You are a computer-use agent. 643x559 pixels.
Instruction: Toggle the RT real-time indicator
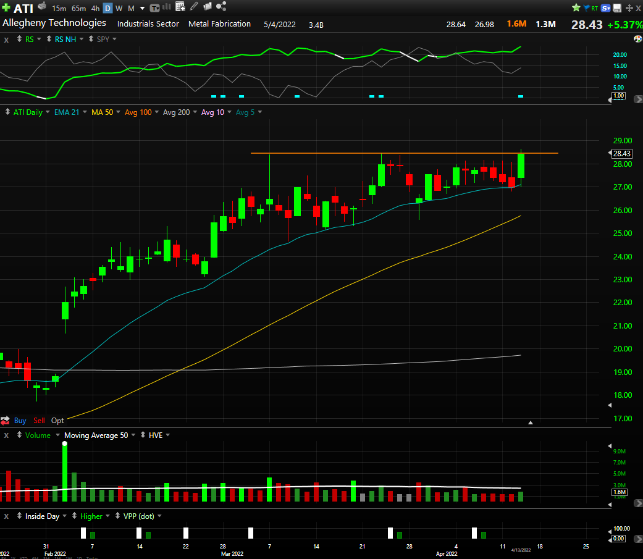[595, 8]
